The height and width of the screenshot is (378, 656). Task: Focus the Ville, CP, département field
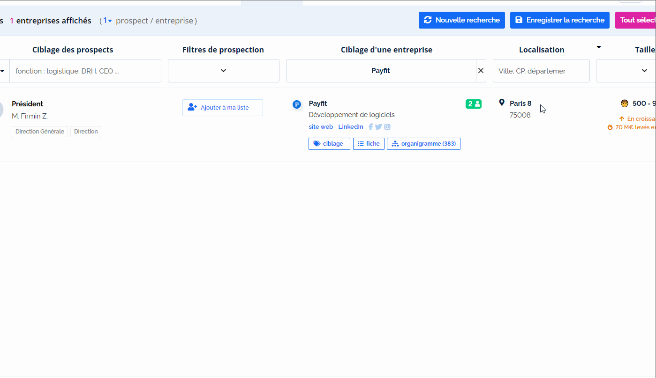tap(541, 71)
